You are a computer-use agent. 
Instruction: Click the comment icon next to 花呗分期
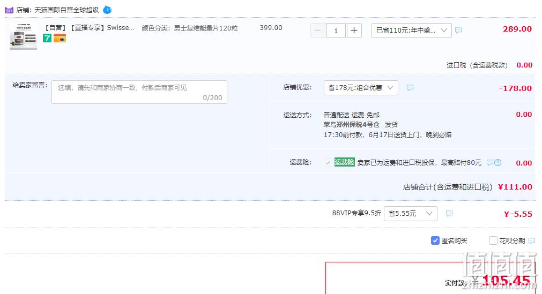tap(532, 240)
